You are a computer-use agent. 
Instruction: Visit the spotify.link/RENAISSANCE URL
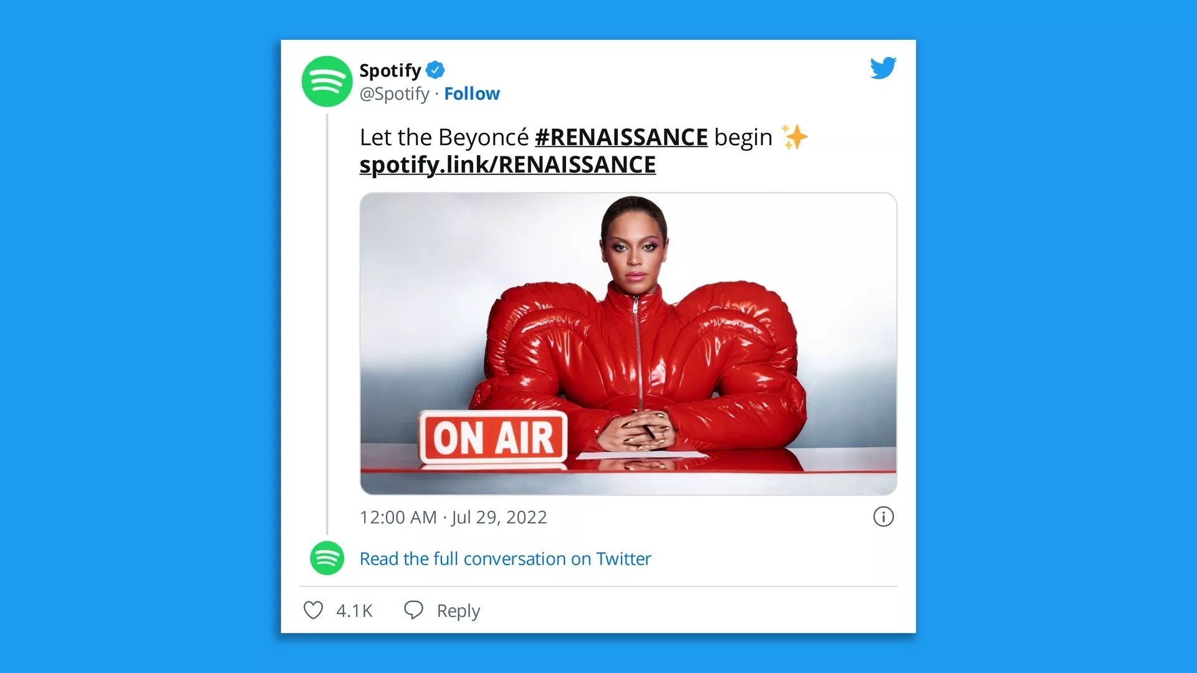point(507,165)
